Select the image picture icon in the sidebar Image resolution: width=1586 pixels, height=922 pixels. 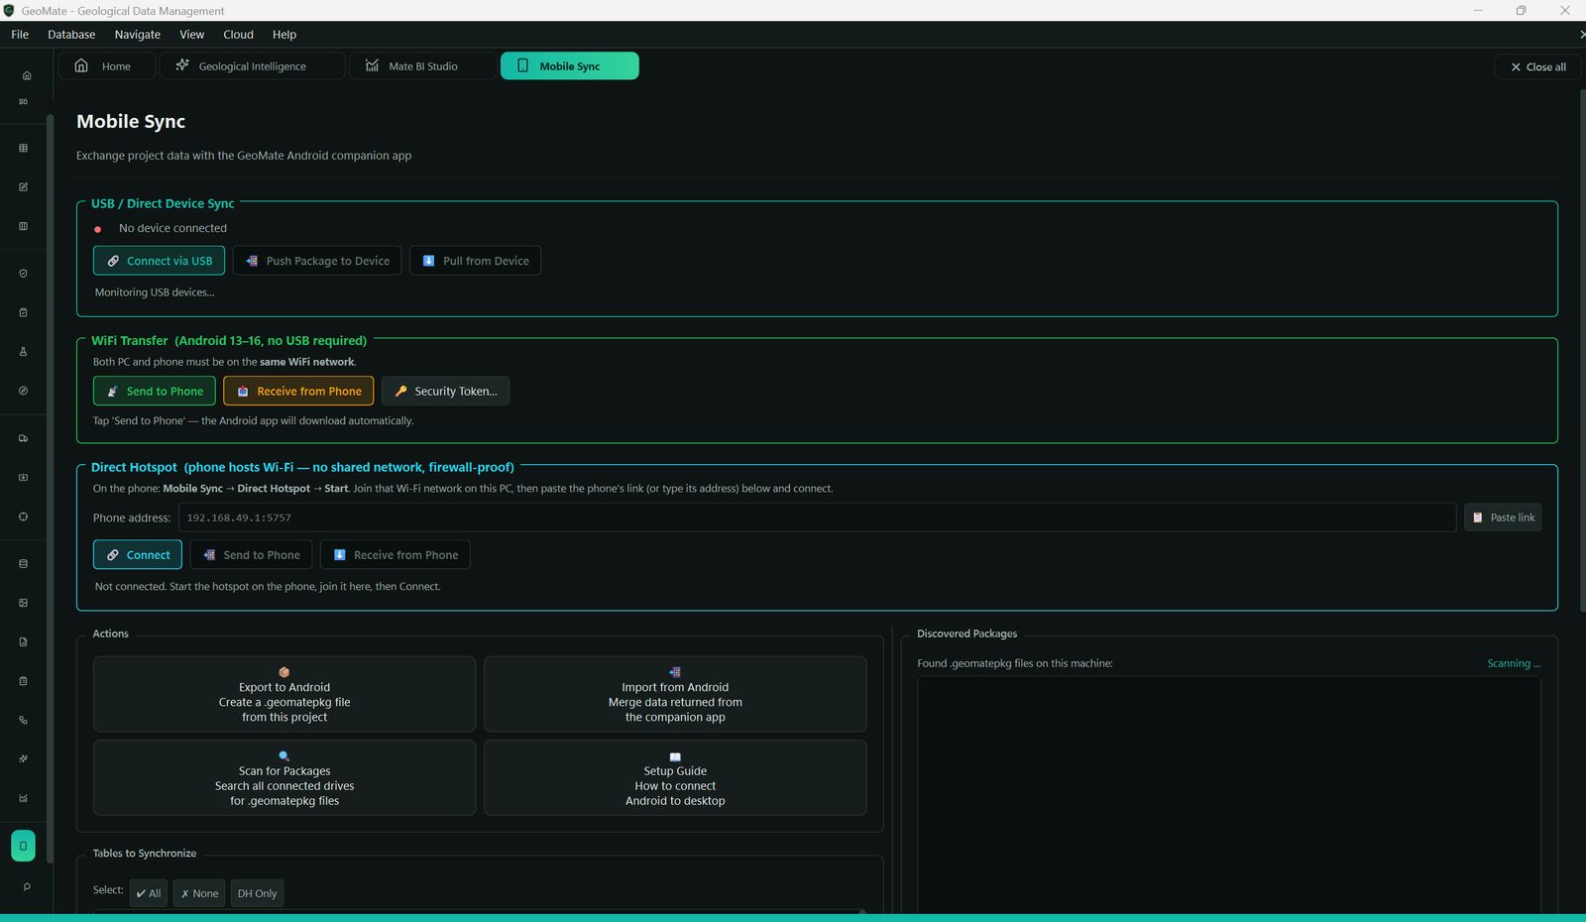tap(23, 603)
